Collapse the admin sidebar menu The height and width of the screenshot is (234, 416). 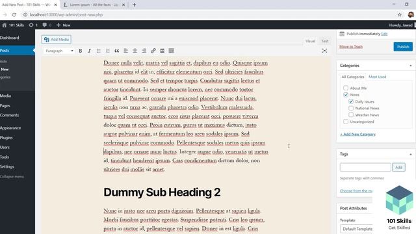coord(12,176)
